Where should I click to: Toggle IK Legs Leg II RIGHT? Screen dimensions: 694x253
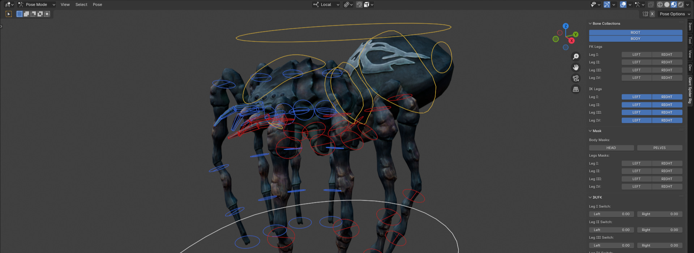pos(667,105)
